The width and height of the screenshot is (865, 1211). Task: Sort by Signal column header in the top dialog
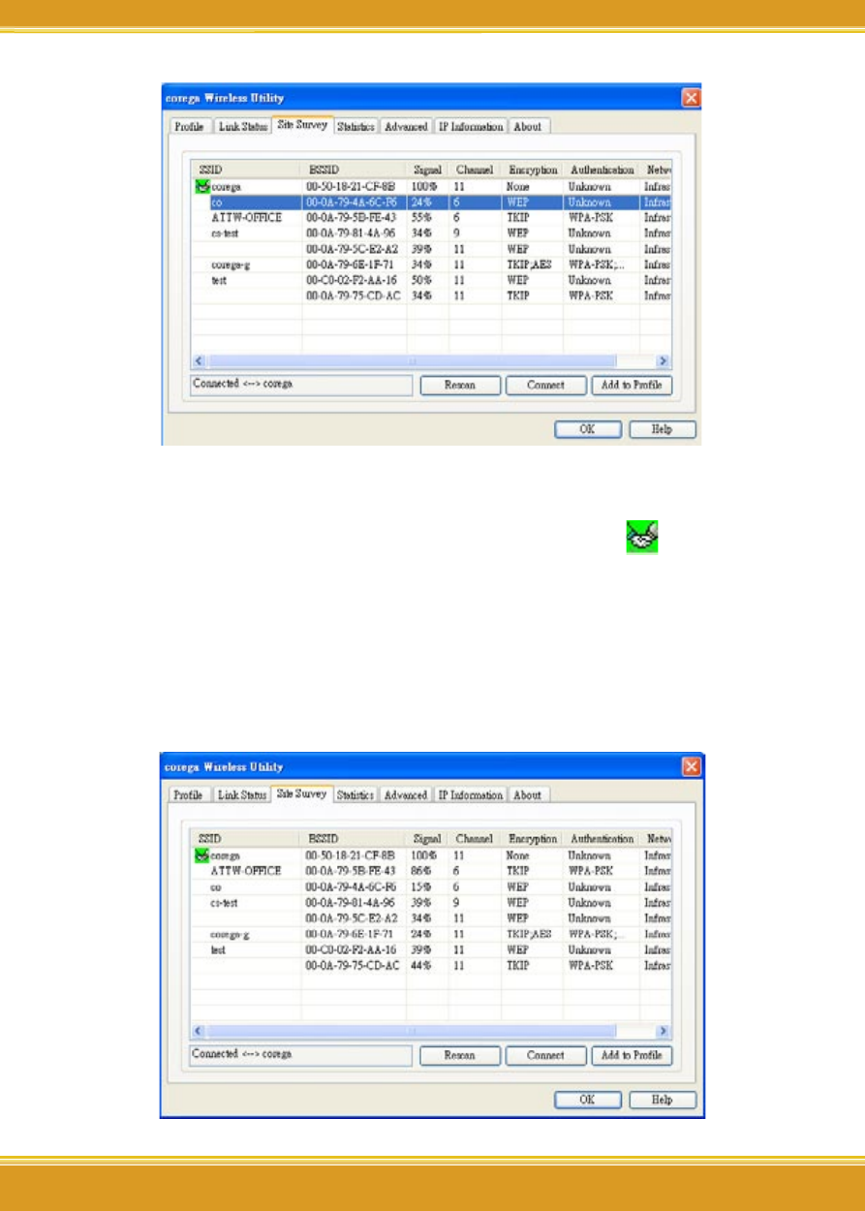(428, 170)
